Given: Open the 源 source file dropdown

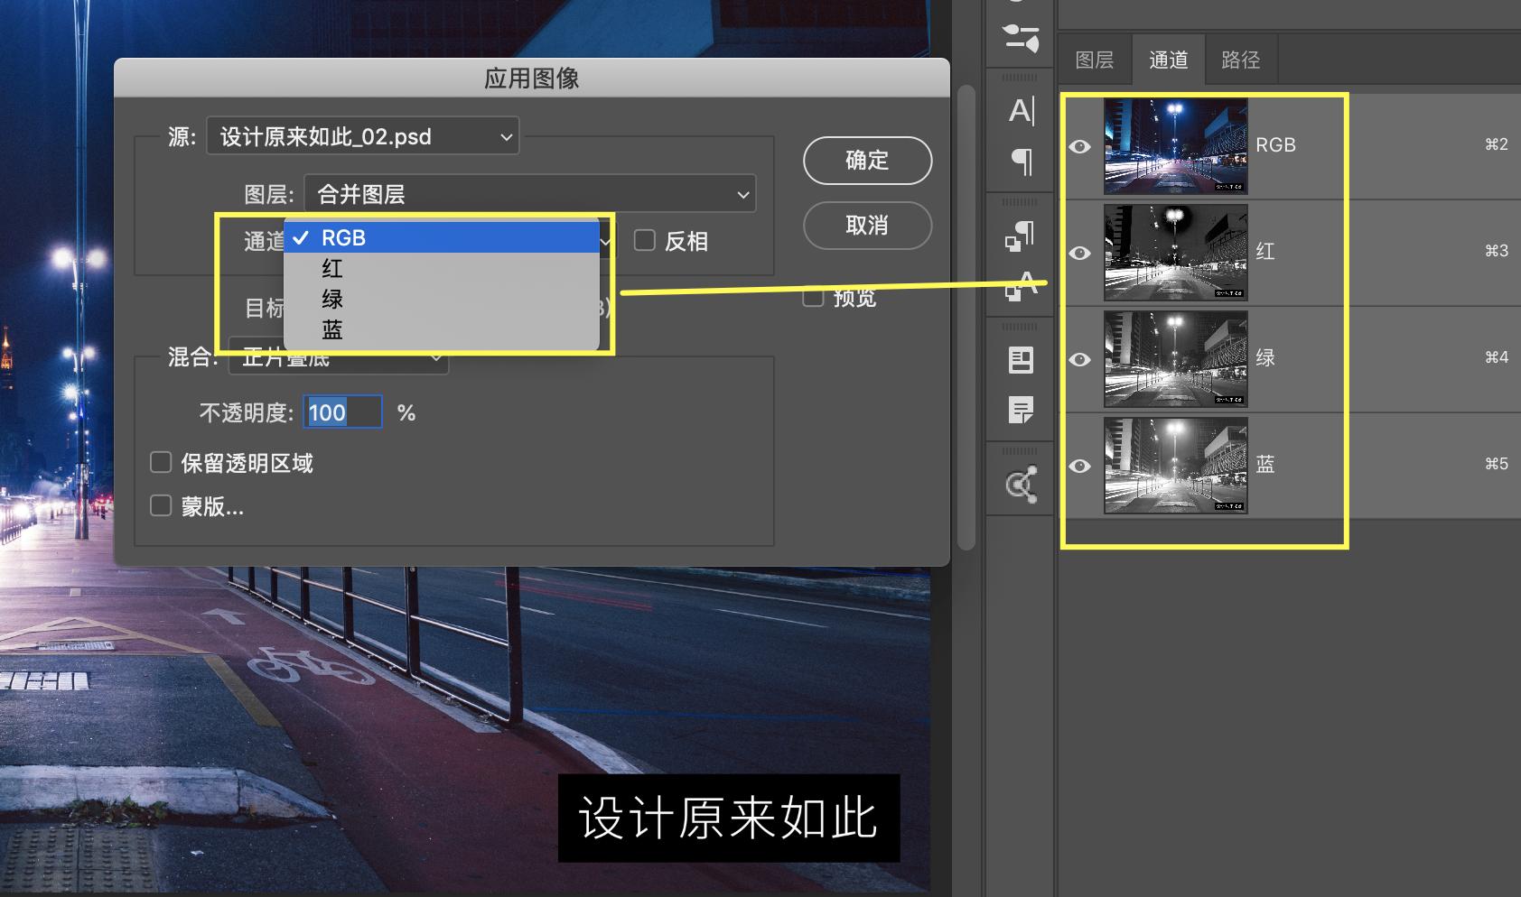Looking at the screenshot, I should pyautogui.click(x=361, y=136).
